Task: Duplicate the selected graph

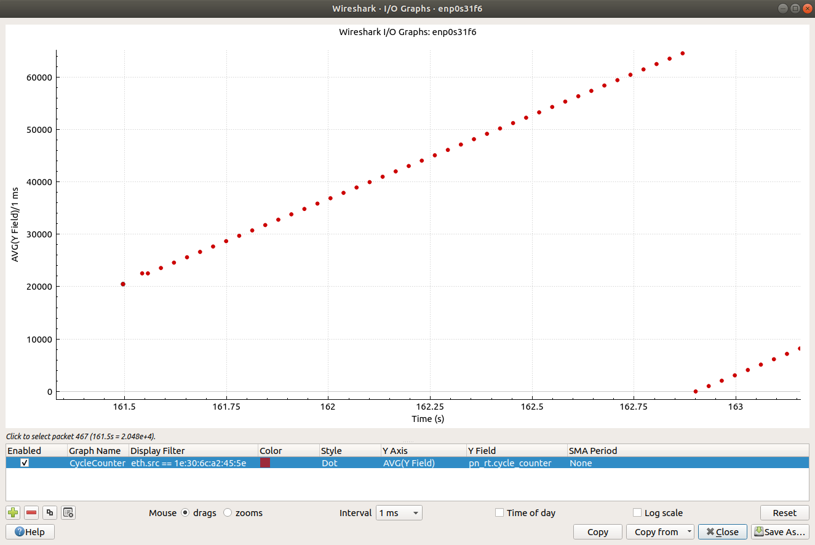Action: [50, 512]
